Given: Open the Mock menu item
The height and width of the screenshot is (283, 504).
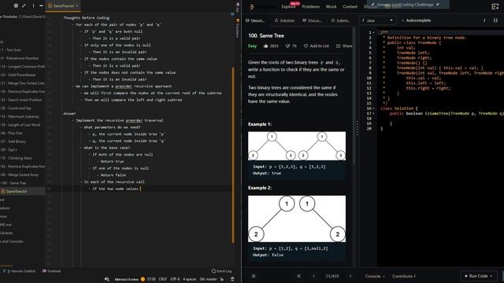Looking at the screenshot, I should coord(331,7).
